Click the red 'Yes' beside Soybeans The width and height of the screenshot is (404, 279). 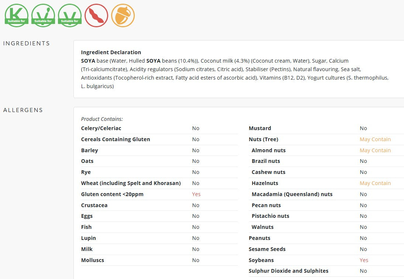pos(364,260)
